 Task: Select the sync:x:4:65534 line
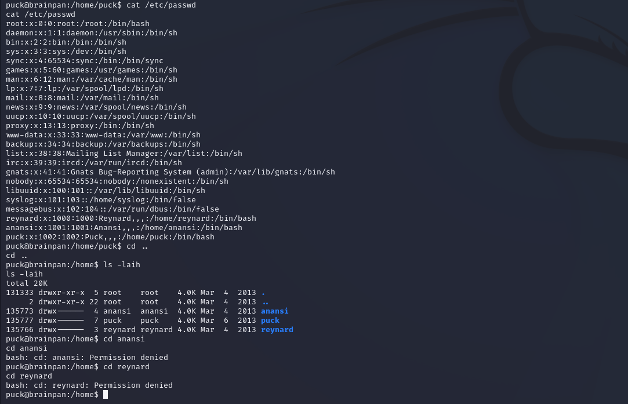[85, 60]
